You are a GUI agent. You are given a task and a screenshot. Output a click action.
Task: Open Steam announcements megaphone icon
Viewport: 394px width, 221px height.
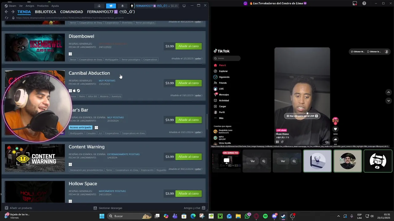click(x=111, y=6)
